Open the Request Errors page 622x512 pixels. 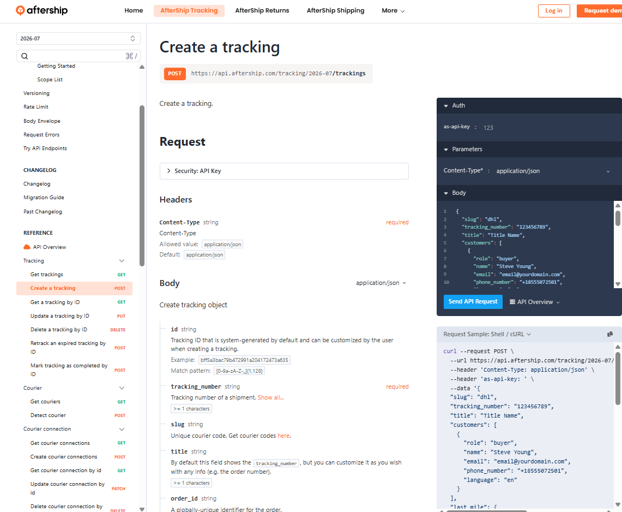[x=41, y=135]
